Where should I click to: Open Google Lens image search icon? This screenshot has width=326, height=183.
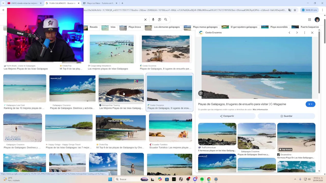159,20
